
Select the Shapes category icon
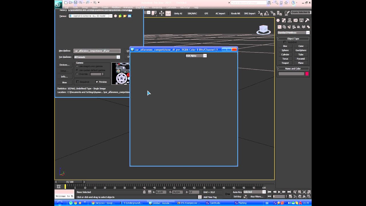[285, 27]
